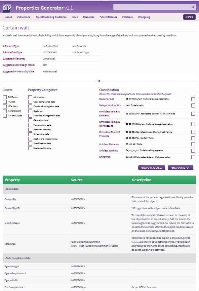Click the CreatedBy property cell

(36, 199)
